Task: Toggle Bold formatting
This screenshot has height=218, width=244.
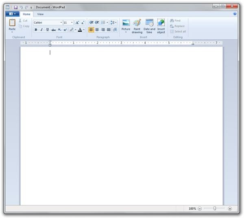Action: [36, 30]
